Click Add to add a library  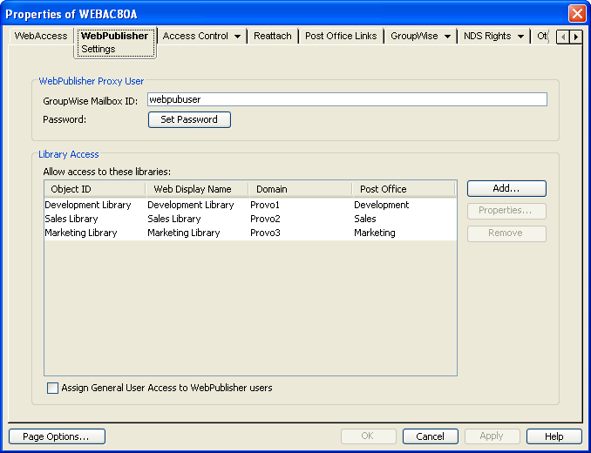click(x=506, y=189)
